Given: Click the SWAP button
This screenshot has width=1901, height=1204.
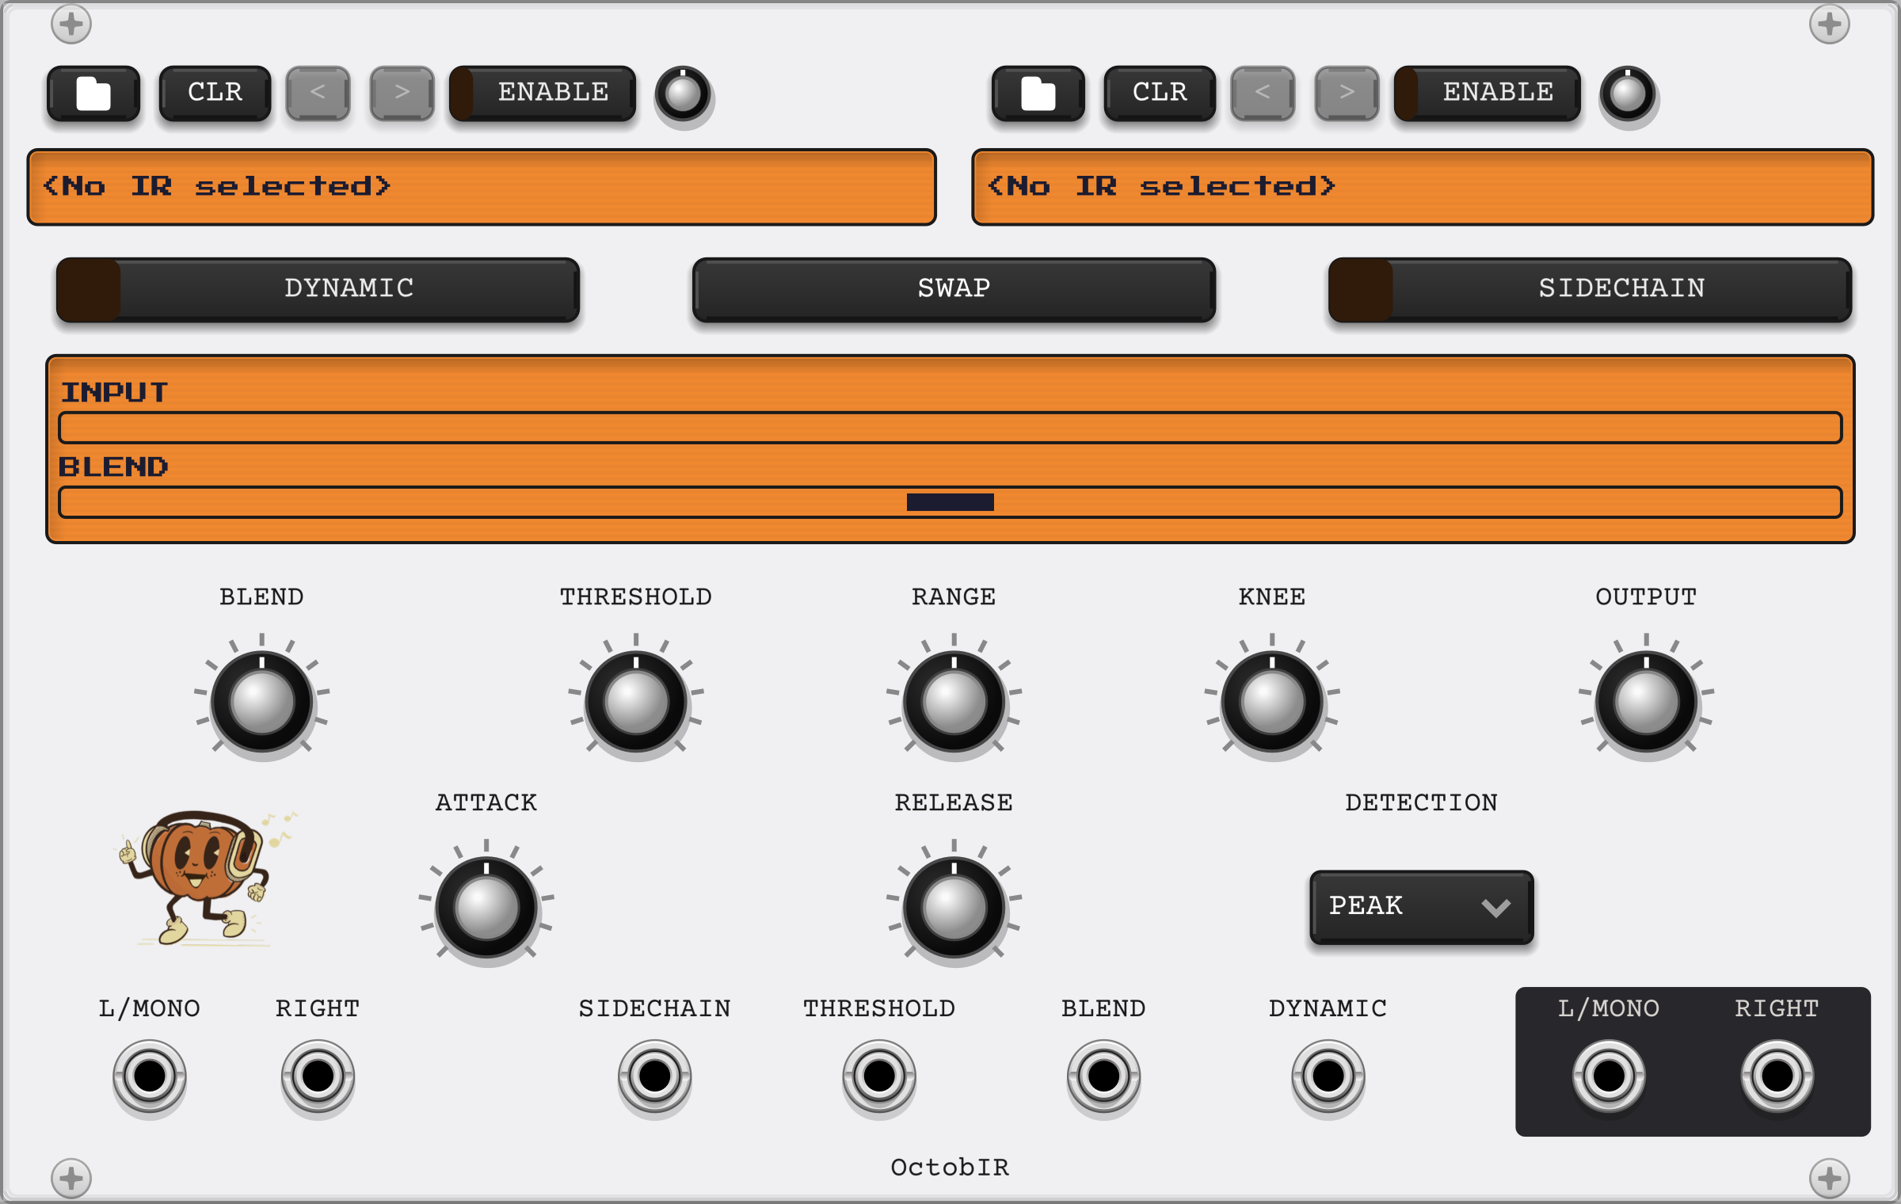Looking at the screenshot, I should (x=954, y=289).
